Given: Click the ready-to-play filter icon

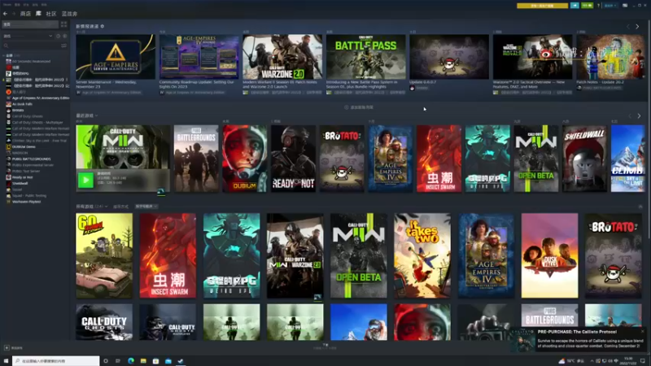Looking at the screenshot, I should click(64, 36).
